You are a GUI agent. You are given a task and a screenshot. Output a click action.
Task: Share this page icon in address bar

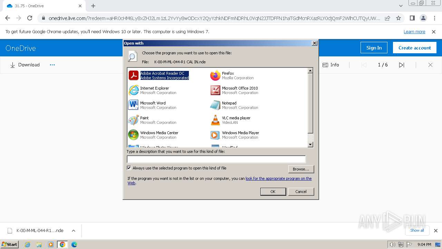pyautogui.click(x=387, y=18)
